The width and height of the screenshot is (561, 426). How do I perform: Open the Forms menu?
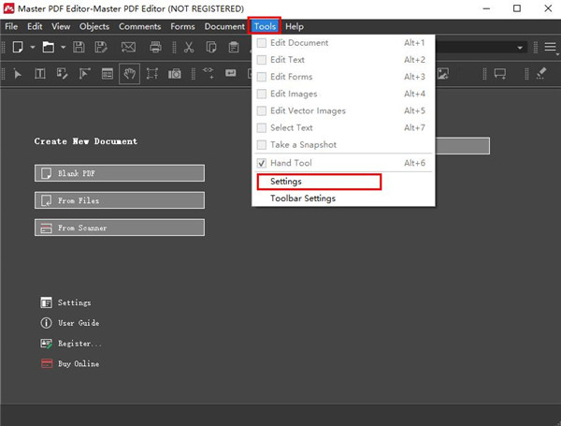tap(181, 26)
